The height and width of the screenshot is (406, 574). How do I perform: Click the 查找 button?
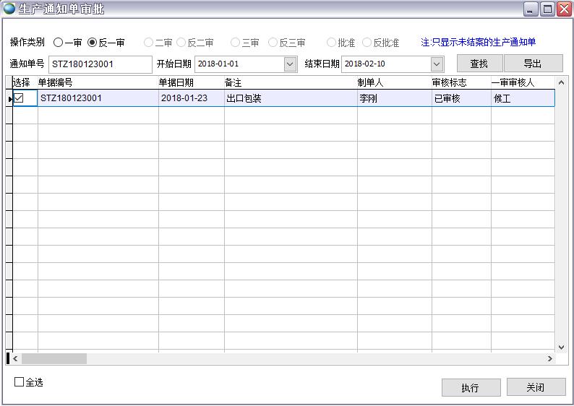(479, 64)
